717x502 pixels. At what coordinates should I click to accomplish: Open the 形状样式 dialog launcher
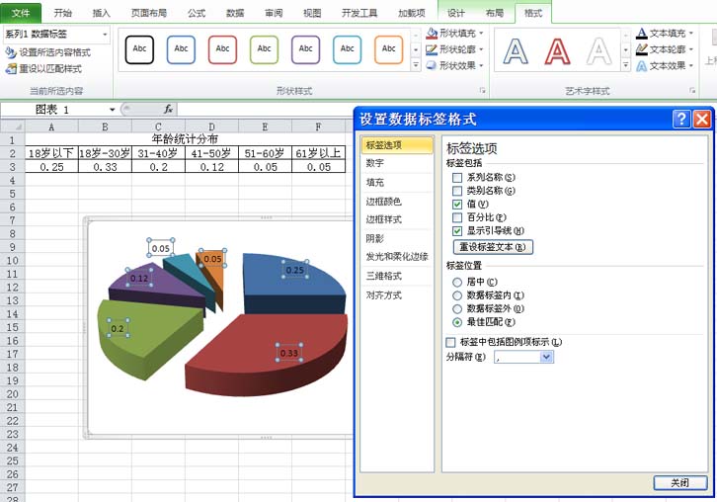482,91
